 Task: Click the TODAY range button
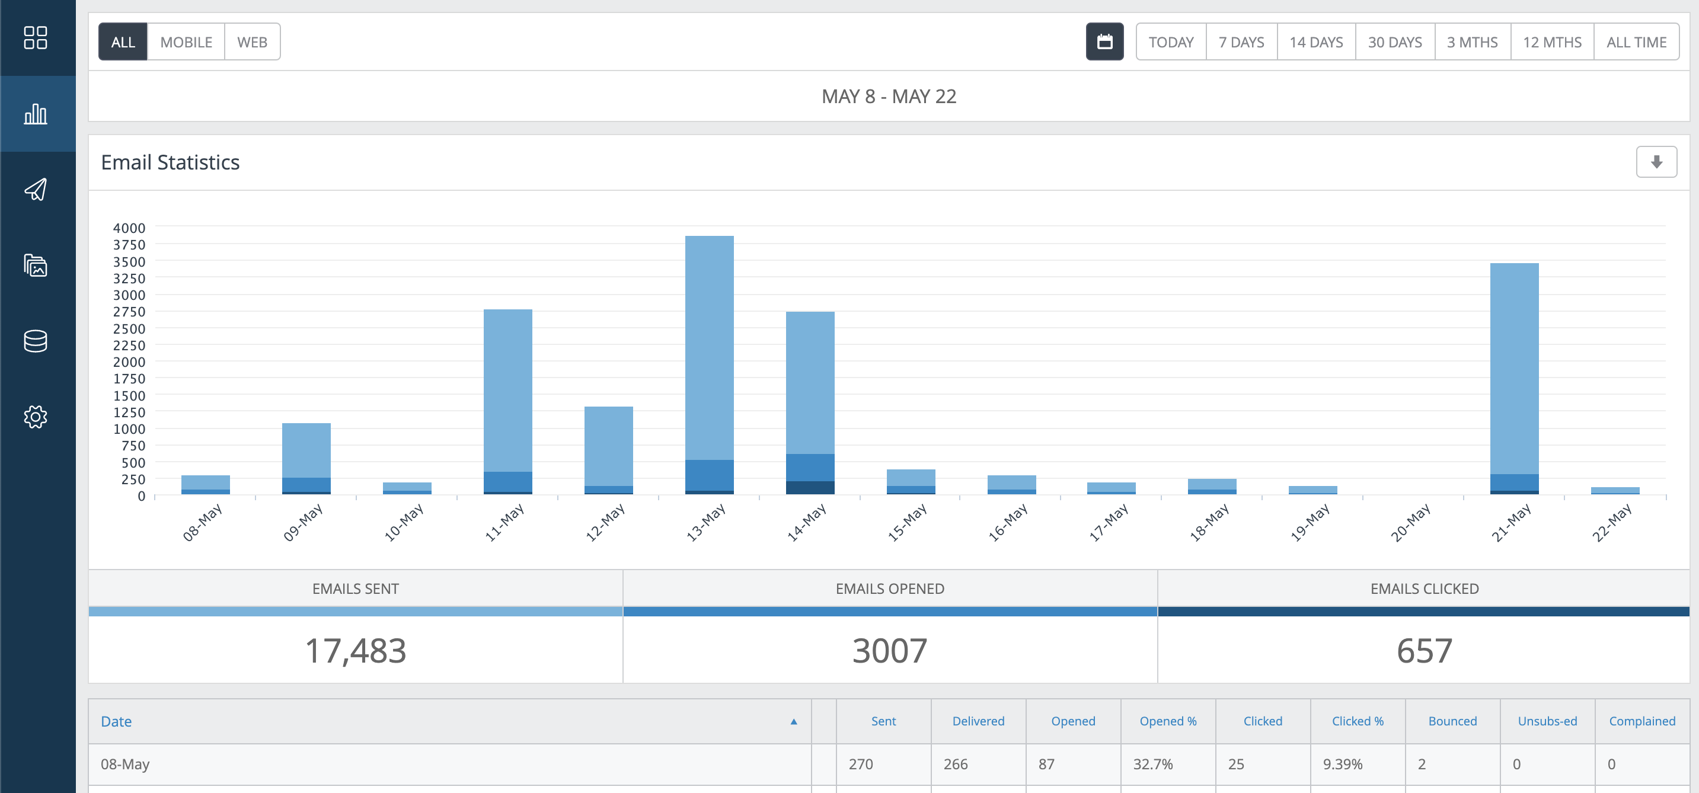[x=1171, y=42]
